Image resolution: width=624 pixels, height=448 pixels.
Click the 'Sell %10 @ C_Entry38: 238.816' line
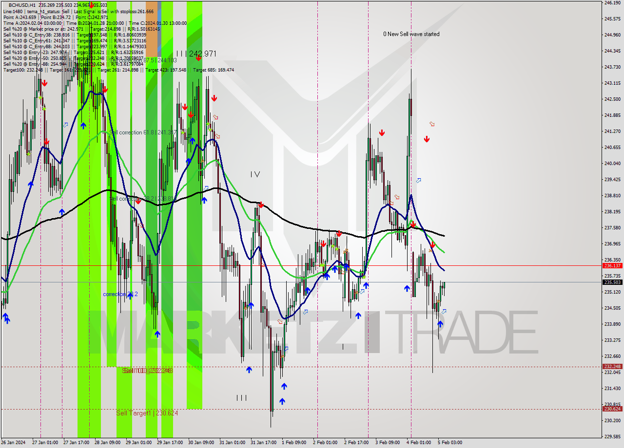75,35
